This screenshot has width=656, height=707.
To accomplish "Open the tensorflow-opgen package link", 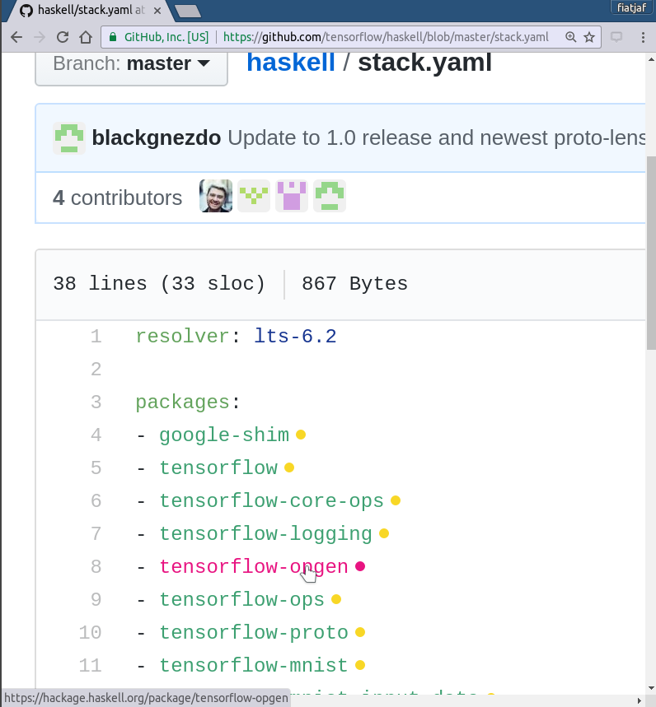I will [x=254, y=567].
